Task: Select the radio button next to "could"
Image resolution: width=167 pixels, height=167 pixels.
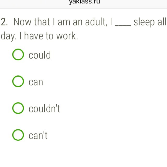Action: click(x=18, y=55)
